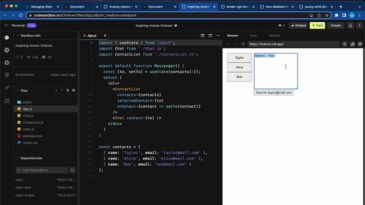Click inside the chat message textarea
The width and height of the screenshot is (365, 205).
tap(275, 71)
